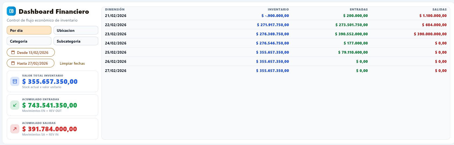Screen dimensions: 454x145
Task: Group the data by Categoria
Action: click(29, 41)
